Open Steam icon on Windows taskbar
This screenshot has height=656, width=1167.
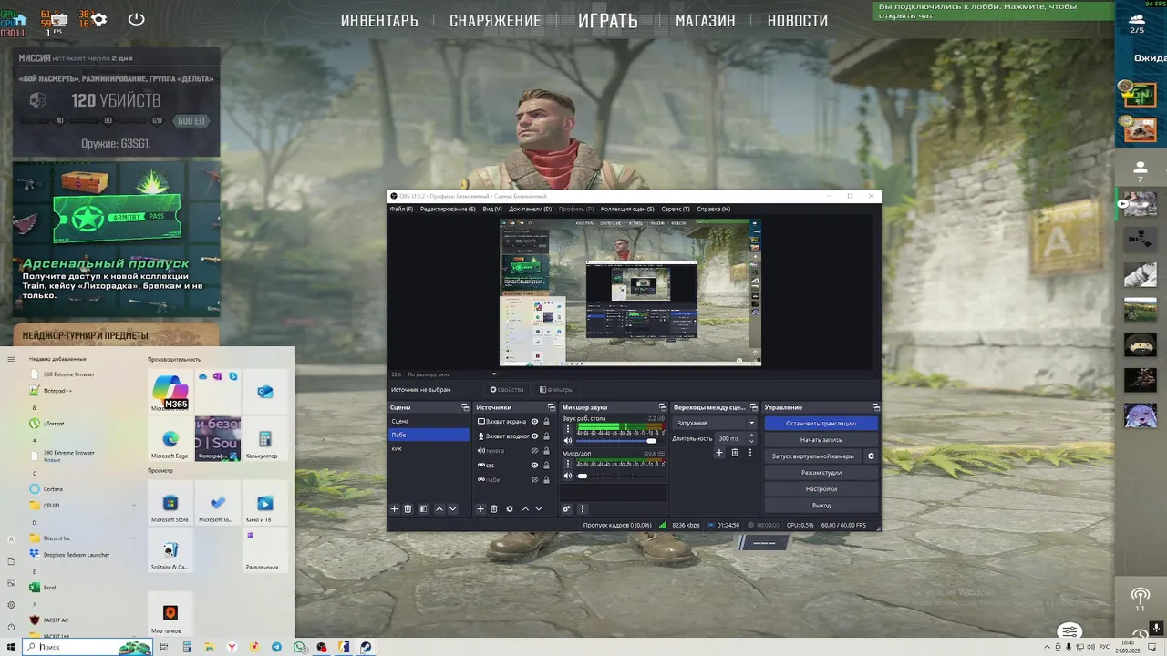pos(366,647)
